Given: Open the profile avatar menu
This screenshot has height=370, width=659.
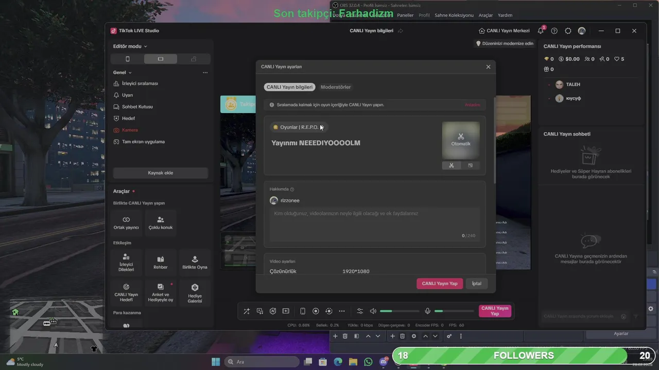Looking at the screenshot, I should tap(582, 31).
